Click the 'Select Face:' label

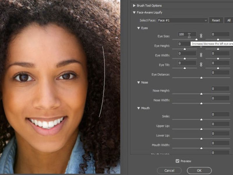click(148, 20)
